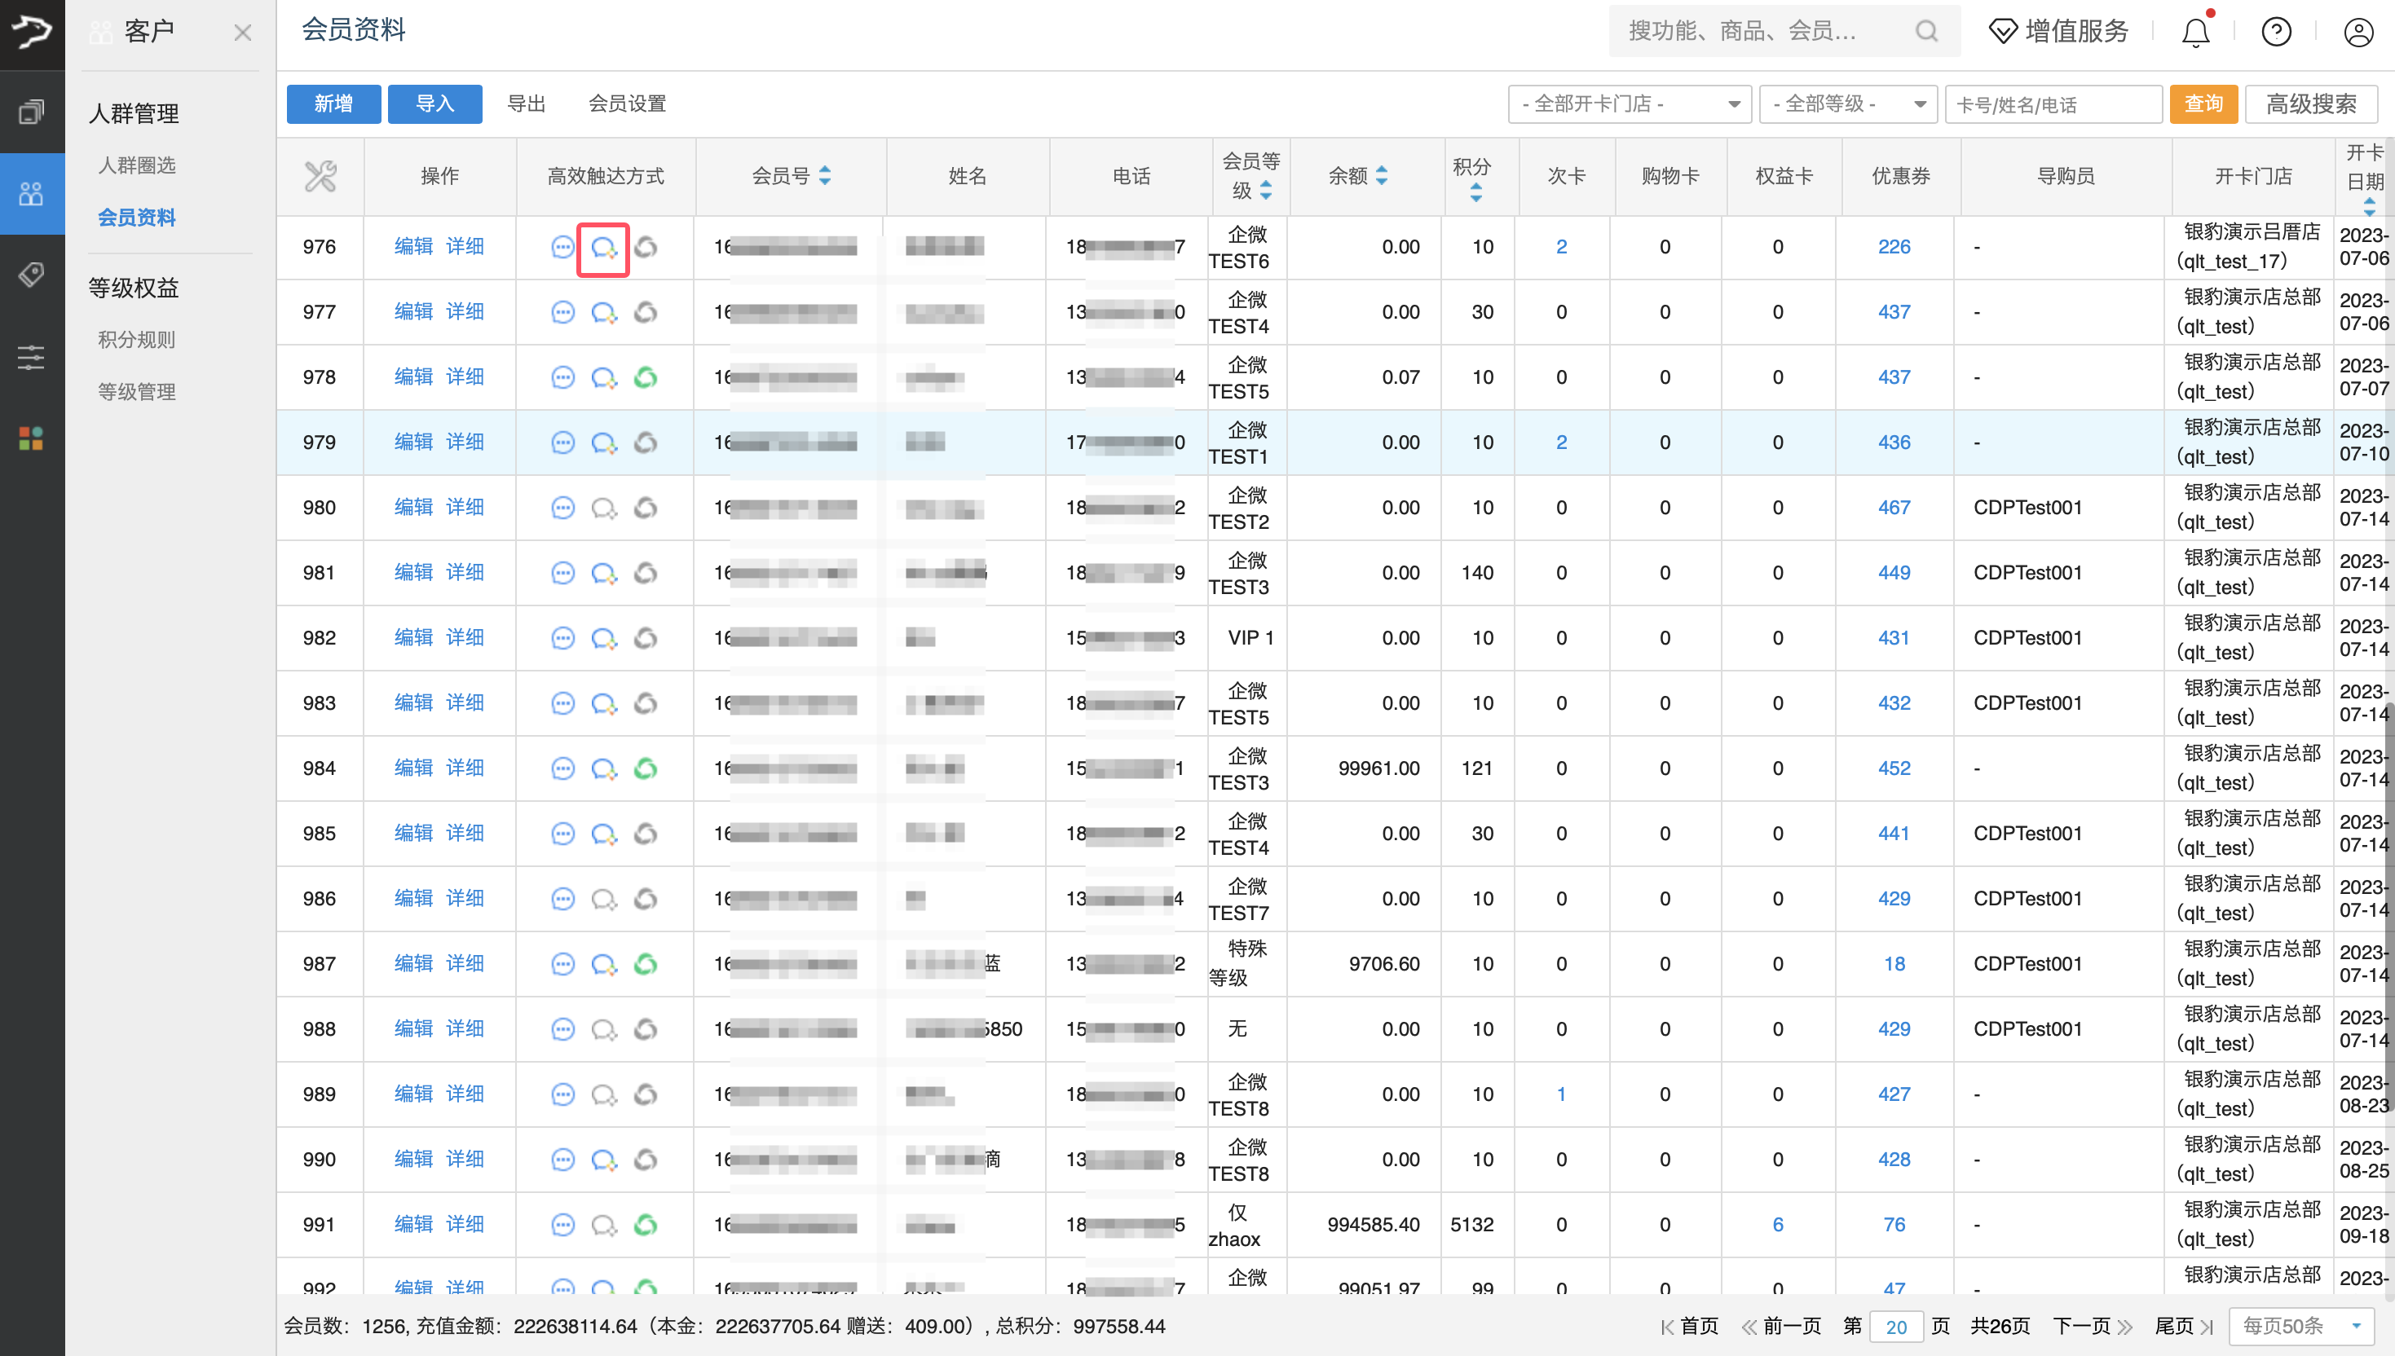Sort by 会员等级 column arrows
The image size is (2395, 1356).
[1266, 190]
